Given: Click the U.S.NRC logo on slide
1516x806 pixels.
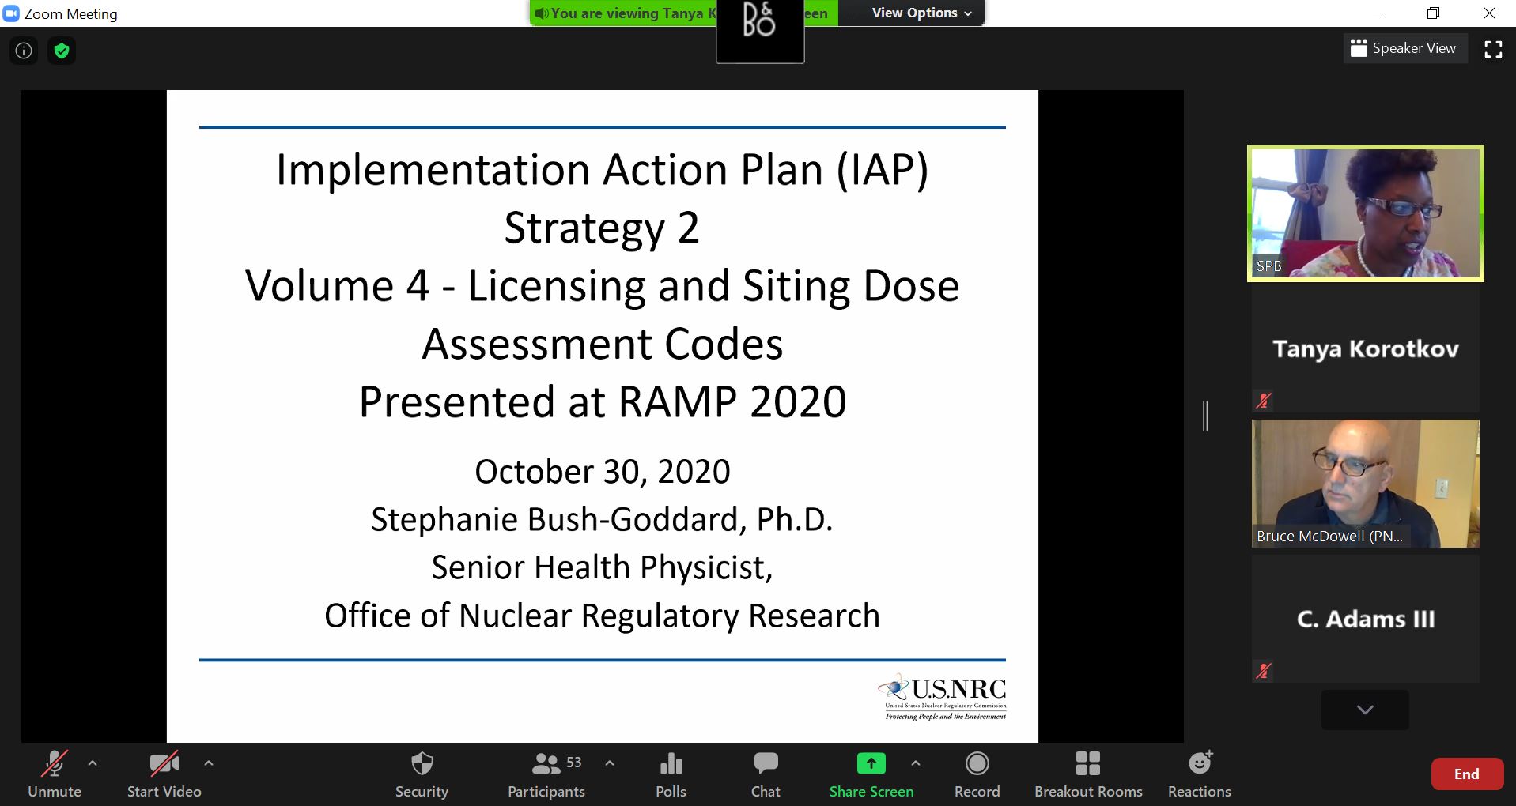Looking at the screenshot, I should [x=943, y=697].
